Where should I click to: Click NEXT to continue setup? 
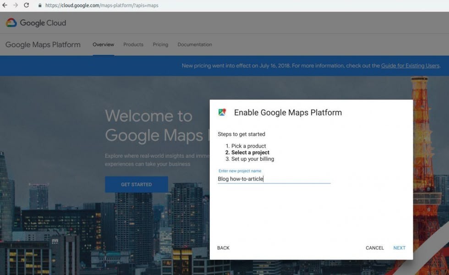[399, 248]
